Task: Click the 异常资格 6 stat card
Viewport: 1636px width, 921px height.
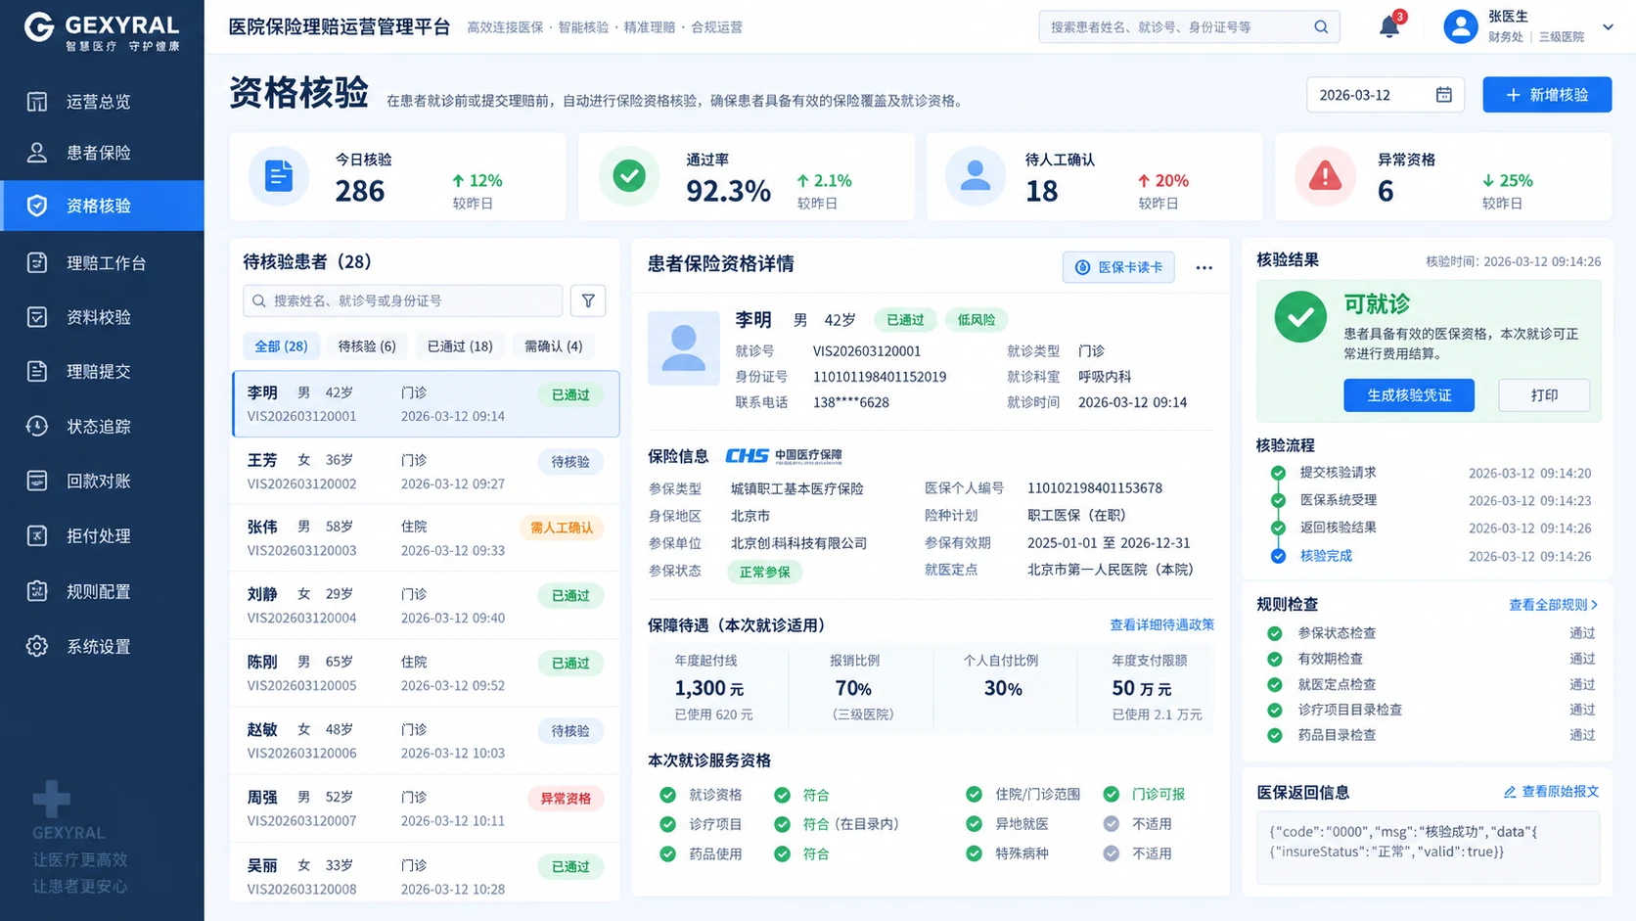Action: click(1442, 177)
